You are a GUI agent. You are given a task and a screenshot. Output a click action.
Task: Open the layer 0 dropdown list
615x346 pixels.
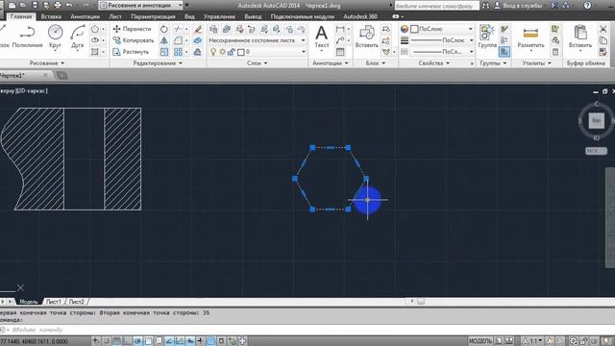point(304,52)
